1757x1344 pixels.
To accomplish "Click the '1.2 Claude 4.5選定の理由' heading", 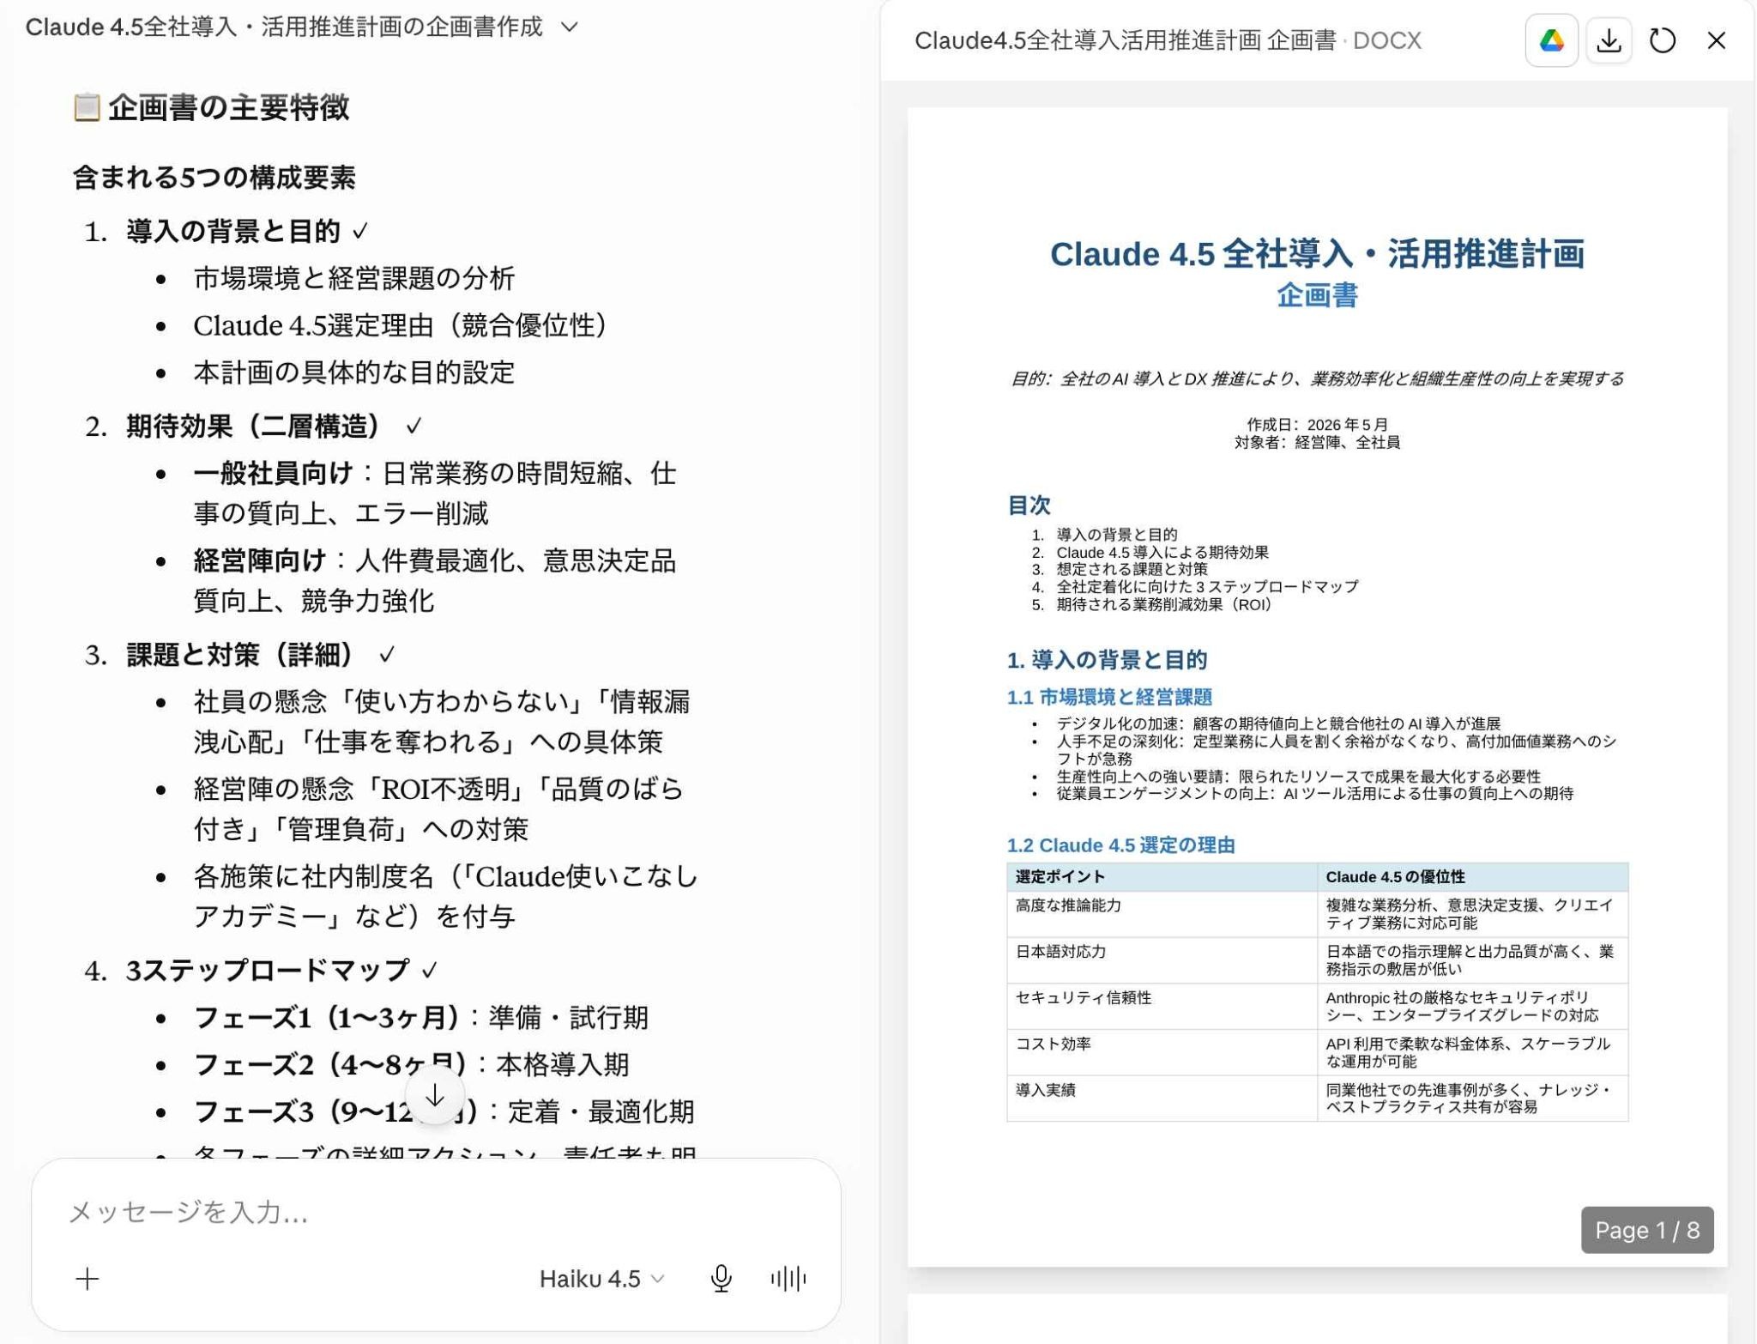I will point(1120,845).
